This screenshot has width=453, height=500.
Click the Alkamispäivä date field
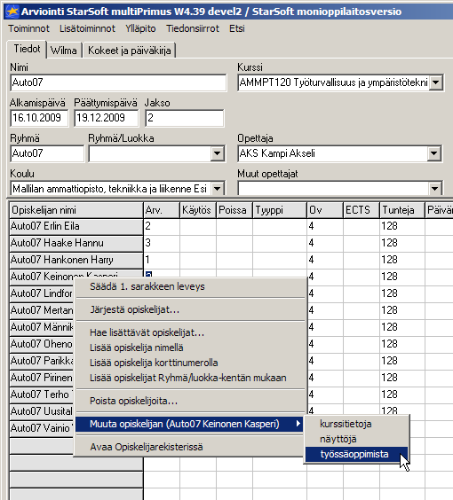click(x=39, y=118)
